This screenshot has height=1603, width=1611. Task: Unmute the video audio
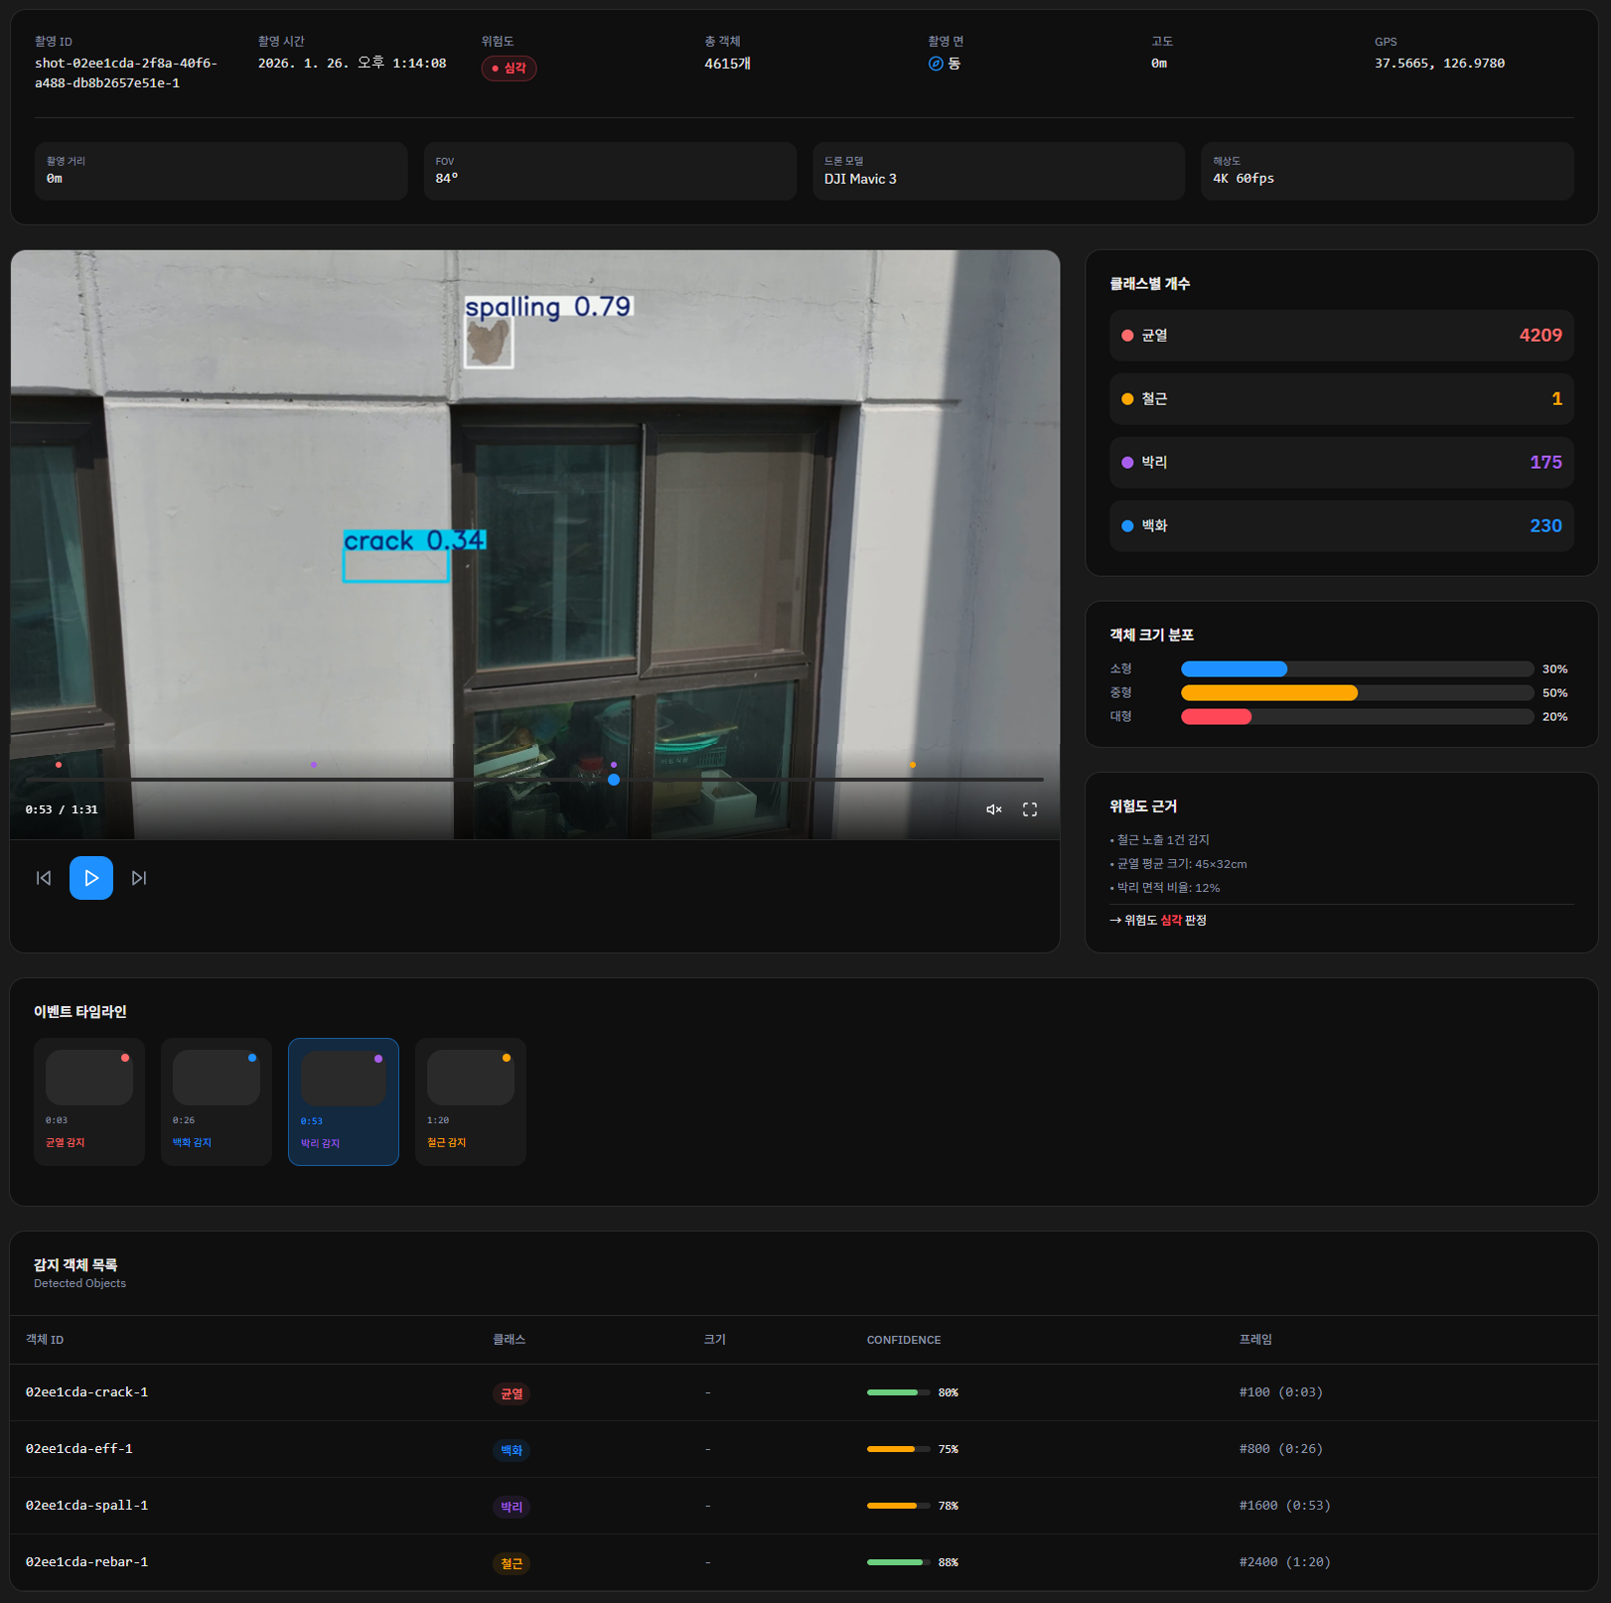993,809
